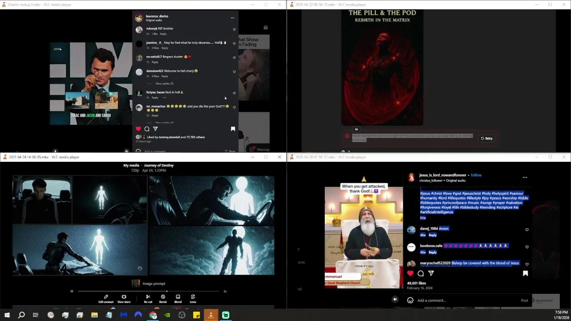Click VLC media player taskbar icon
571x321 pixels.
click(211, 315)
